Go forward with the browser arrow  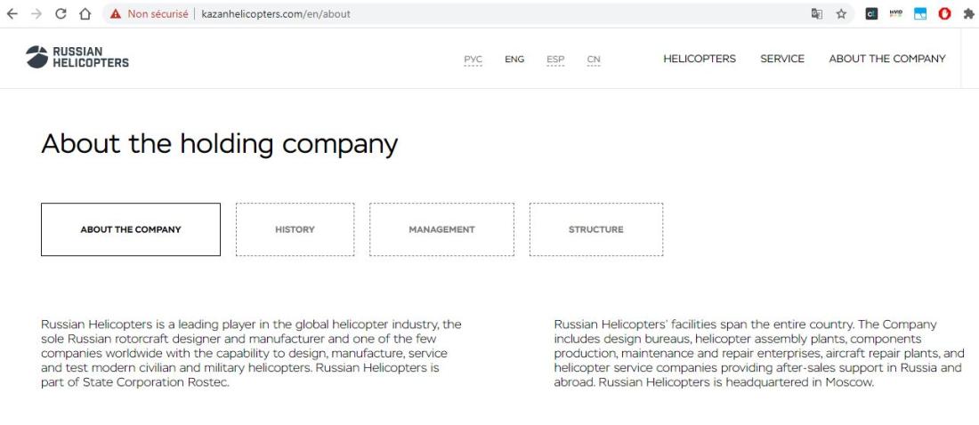click(x=36, y=13)
